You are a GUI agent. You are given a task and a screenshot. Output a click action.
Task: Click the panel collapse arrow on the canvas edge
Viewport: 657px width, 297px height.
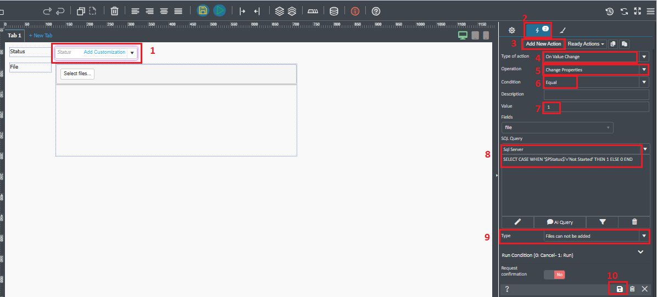point(497,176)
